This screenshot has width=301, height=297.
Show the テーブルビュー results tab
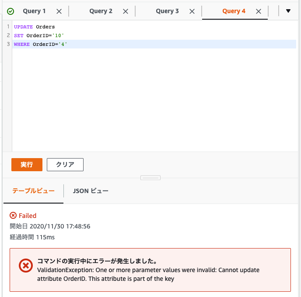pos(33,191)
